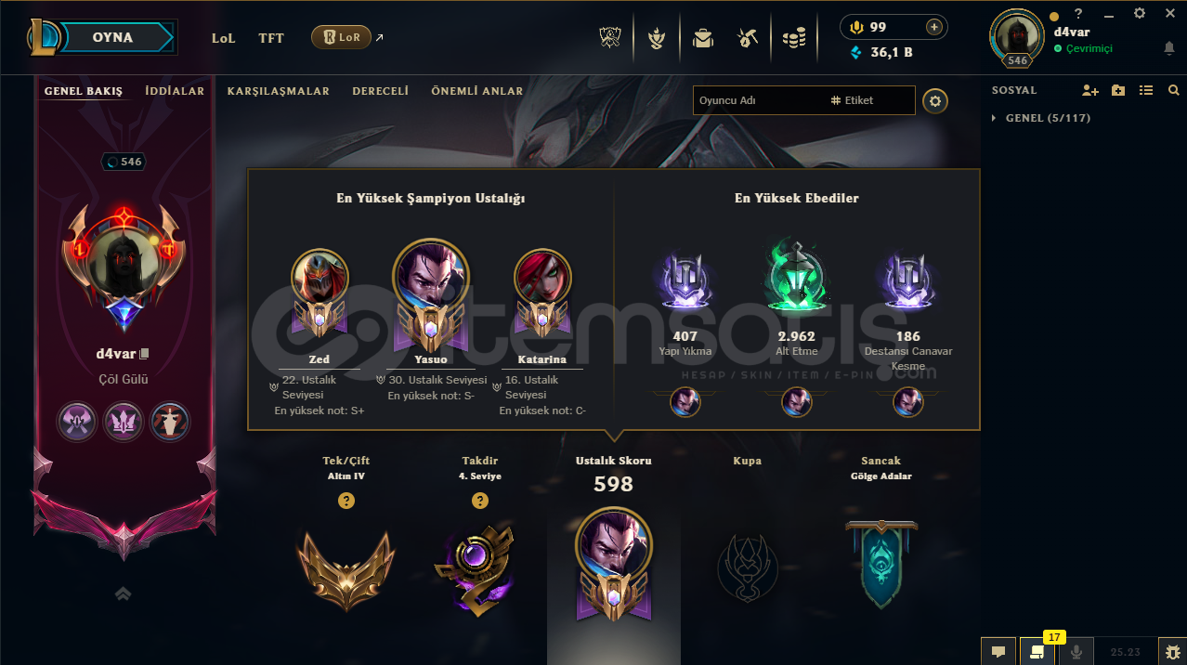Open the Collection backpack icon

(x=703, y=38)
